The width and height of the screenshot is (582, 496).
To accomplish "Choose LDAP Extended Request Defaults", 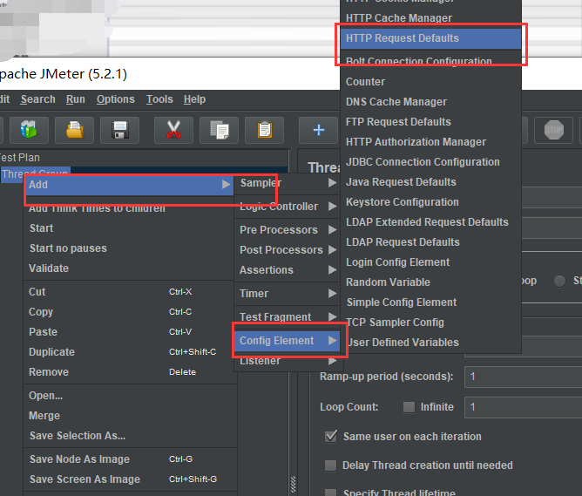I will 430,222.
